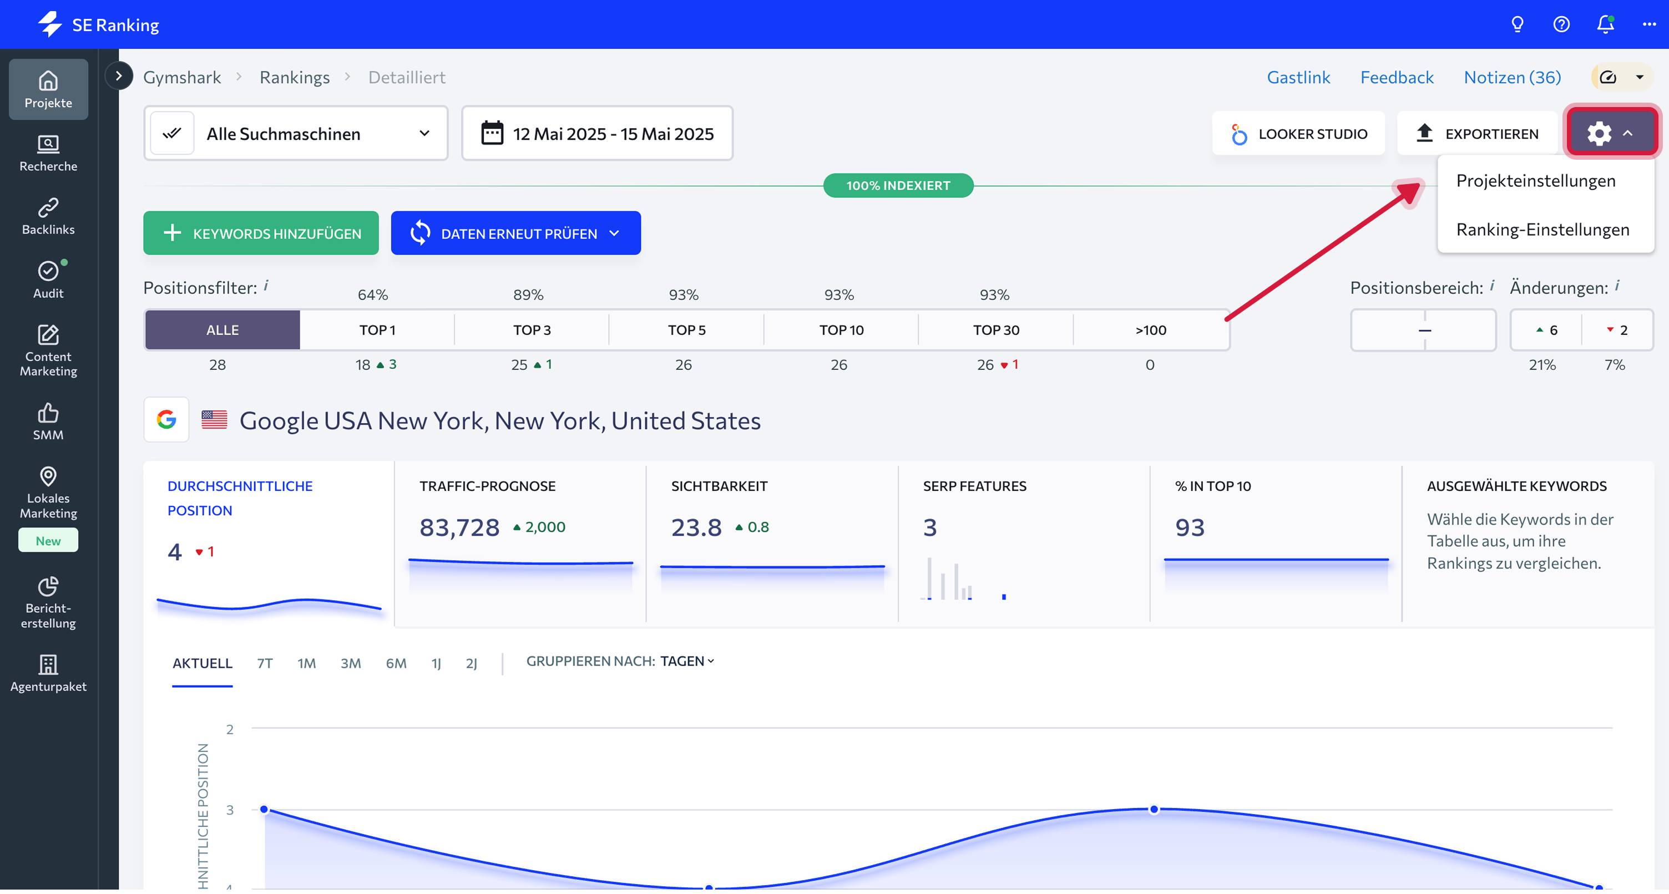Switch to the 6M period tab

click(x=396, y=664)
